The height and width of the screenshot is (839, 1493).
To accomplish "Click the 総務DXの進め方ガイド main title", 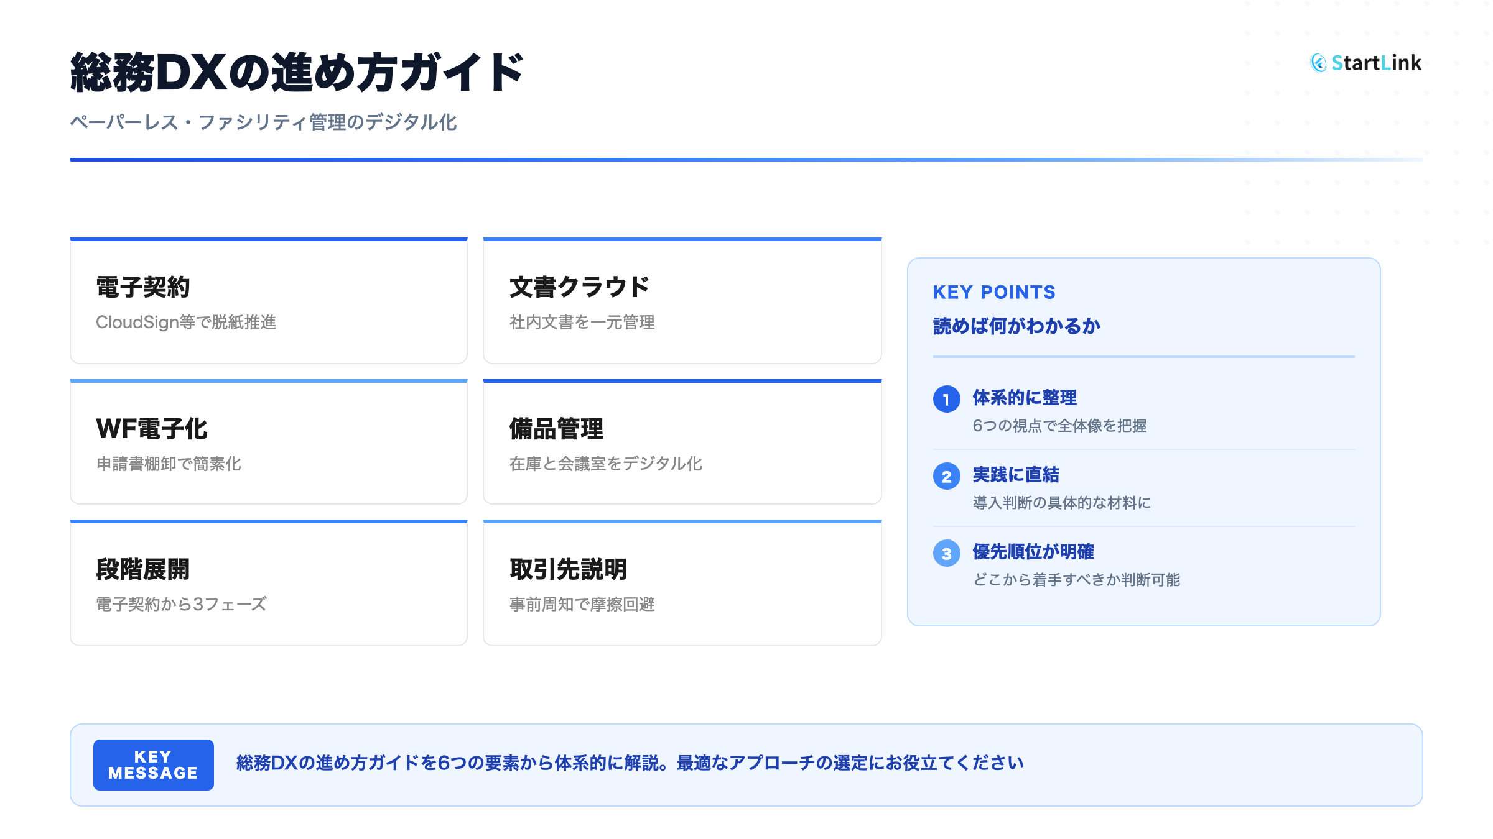I will pos(297,73).
